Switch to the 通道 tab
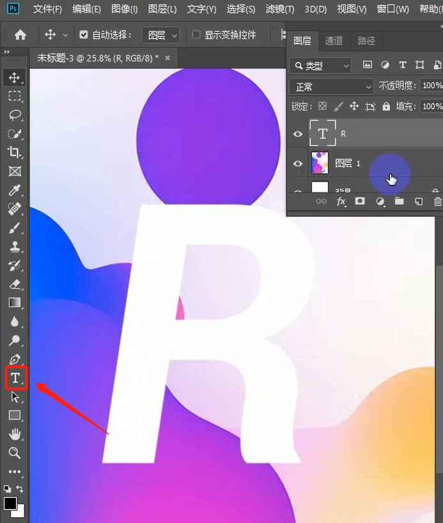Viewport: 443px width, 523px height. pos(334,41)
